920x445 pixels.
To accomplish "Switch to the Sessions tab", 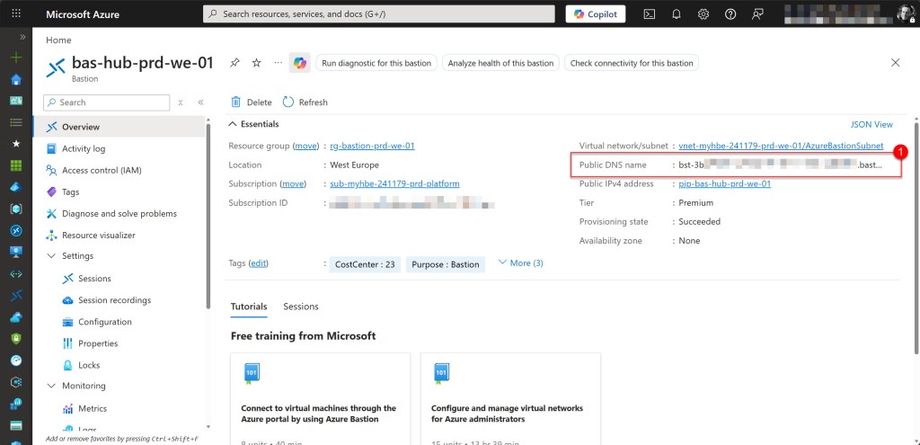I will pos(300,307).
